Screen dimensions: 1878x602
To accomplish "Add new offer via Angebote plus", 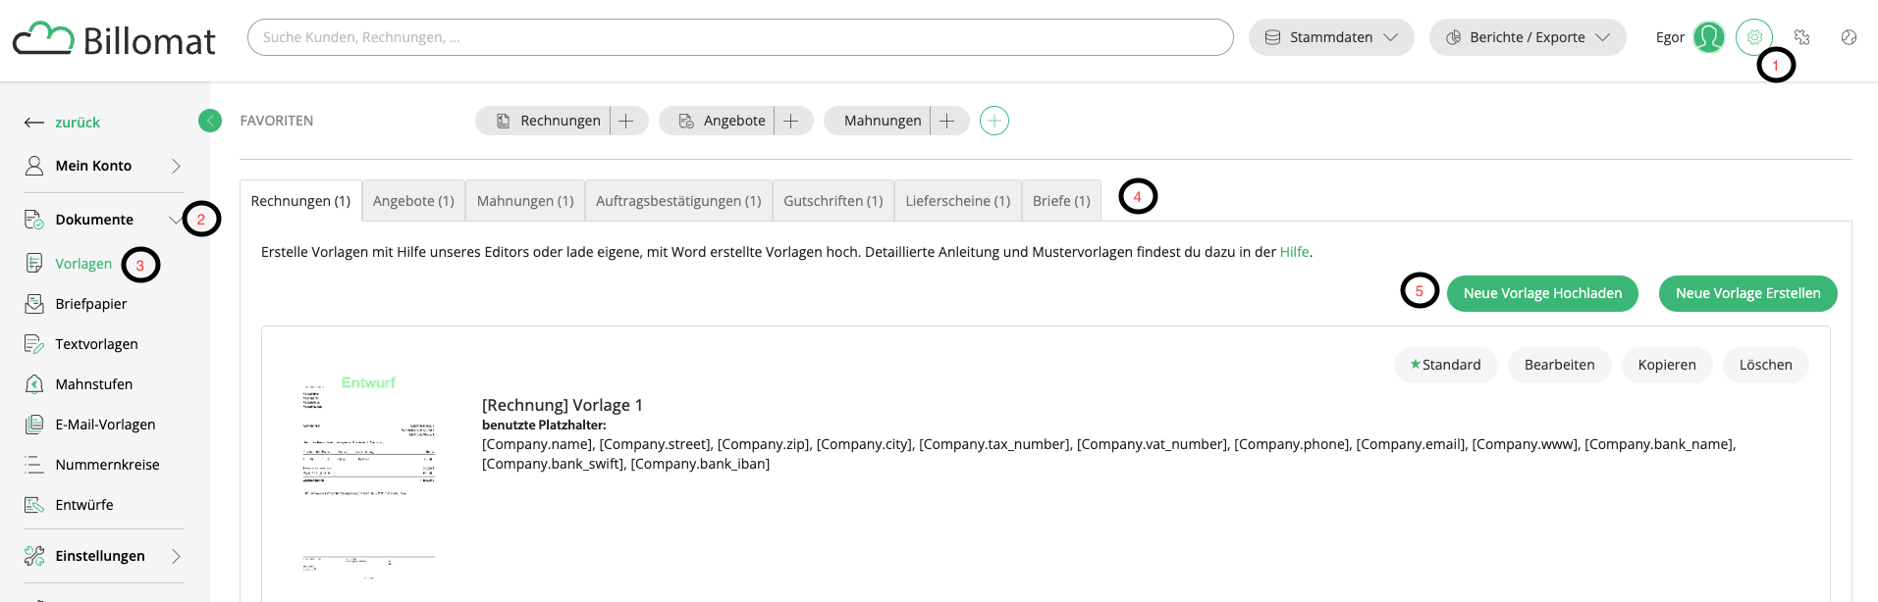I will pyautogui.click(x=790, y=121).
